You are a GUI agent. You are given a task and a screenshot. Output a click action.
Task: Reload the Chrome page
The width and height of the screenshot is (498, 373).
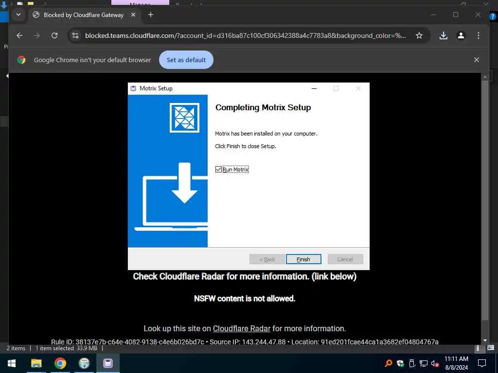[54, 35]
